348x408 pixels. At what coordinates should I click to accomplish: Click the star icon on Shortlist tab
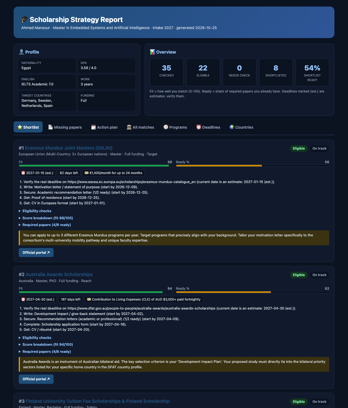(x=20, y=127)
